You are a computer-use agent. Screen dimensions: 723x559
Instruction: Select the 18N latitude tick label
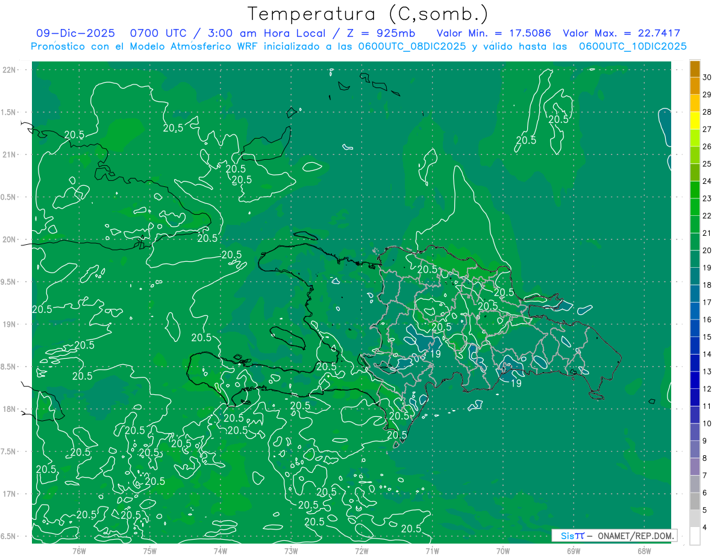tap(10, 409)
